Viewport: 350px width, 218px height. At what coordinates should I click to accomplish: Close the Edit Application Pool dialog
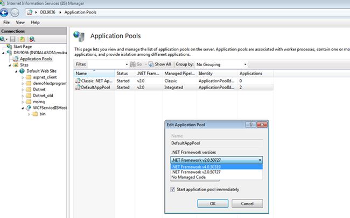coord(262,125)
